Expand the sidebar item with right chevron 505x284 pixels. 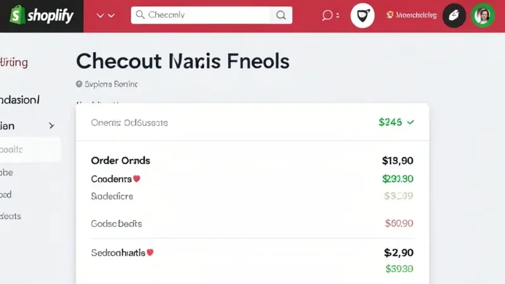coord(51,126)
